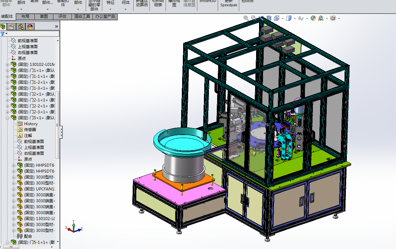Select top-level 上视基准面 plane

28,46
